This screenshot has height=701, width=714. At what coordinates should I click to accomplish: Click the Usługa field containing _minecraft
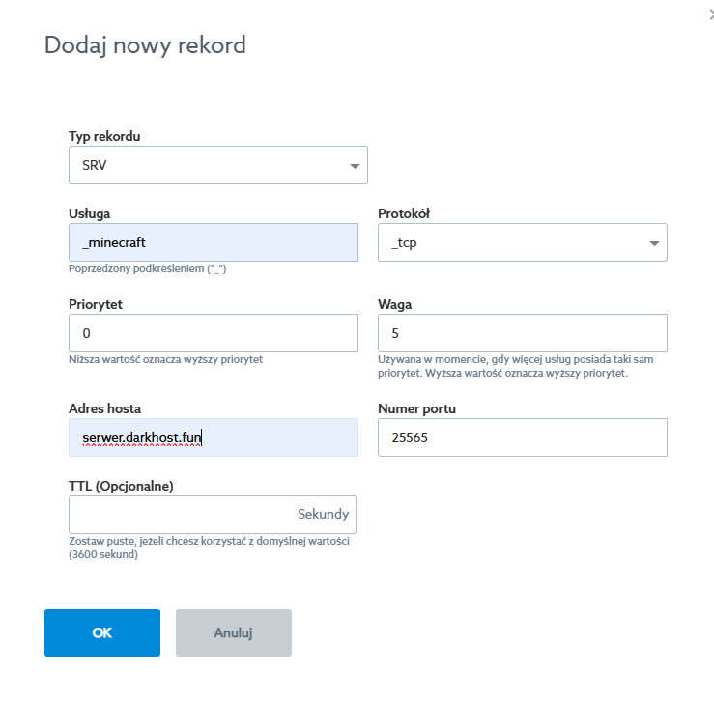coord(214,242)
